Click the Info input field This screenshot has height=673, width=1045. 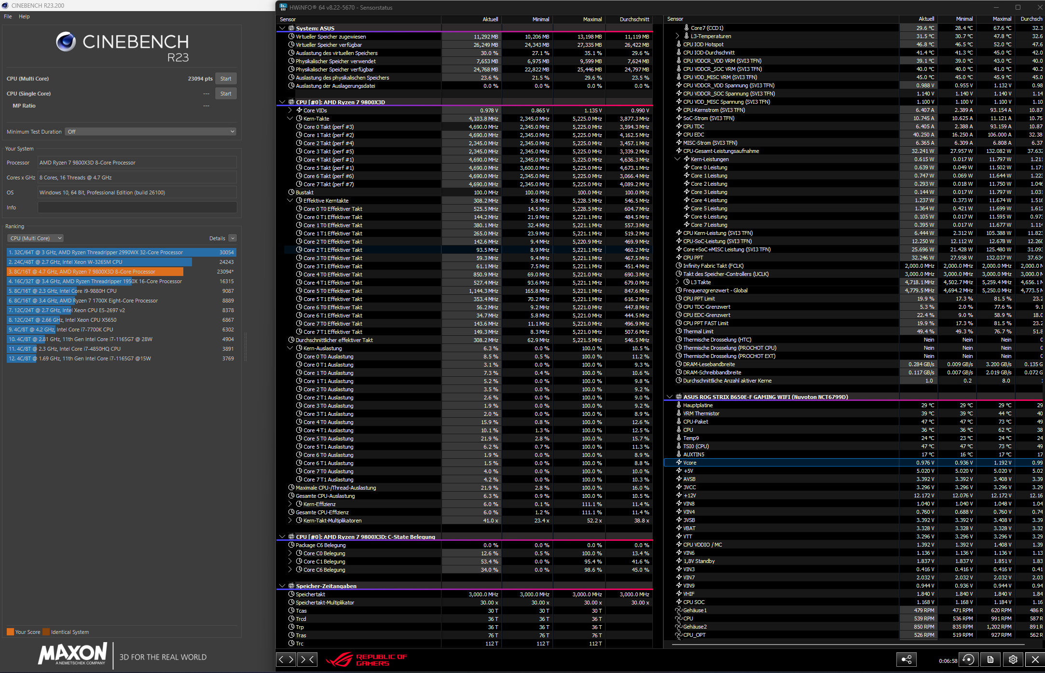pos(137,207)
